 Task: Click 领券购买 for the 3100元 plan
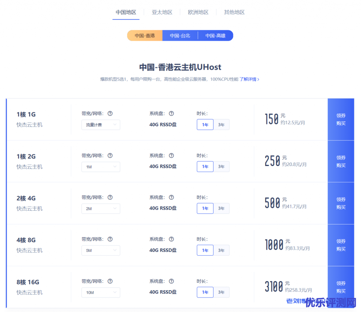[341, 287]
